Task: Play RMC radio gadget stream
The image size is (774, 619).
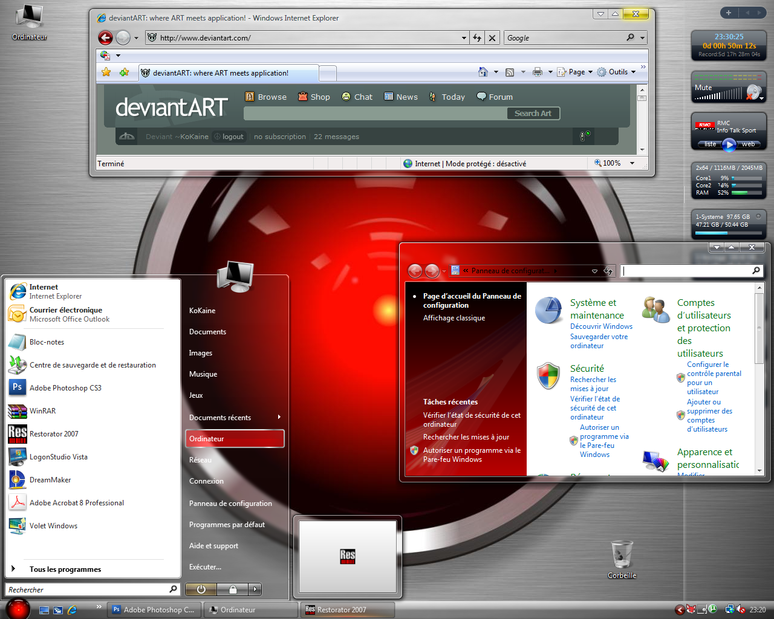Action: (x=729, y=144)
